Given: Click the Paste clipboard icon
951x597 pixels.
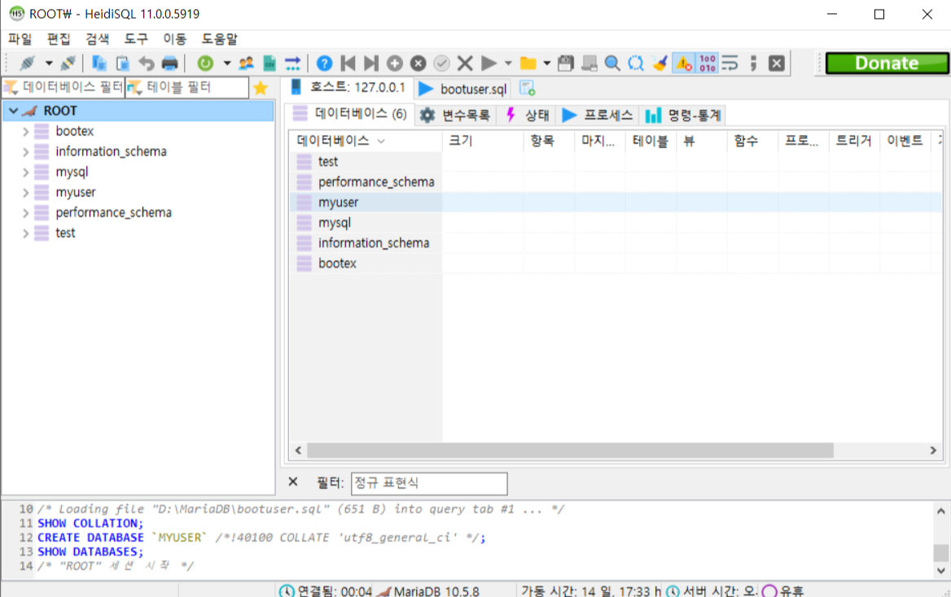Looking at the screenshot, I should pos(122,63).
